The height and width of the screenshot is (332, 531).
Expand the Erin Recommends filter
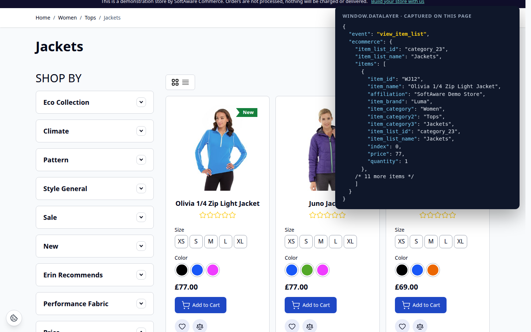pyautogui.click(x=95, y=275)
